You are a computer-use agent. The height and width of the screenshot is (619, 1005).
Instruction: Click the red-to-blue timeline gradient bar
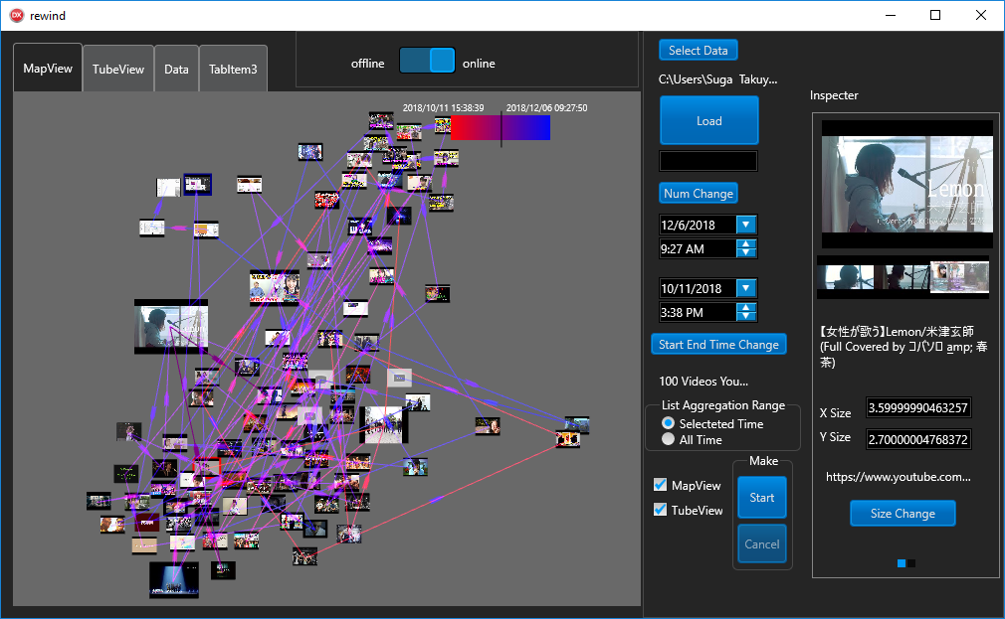500,127
